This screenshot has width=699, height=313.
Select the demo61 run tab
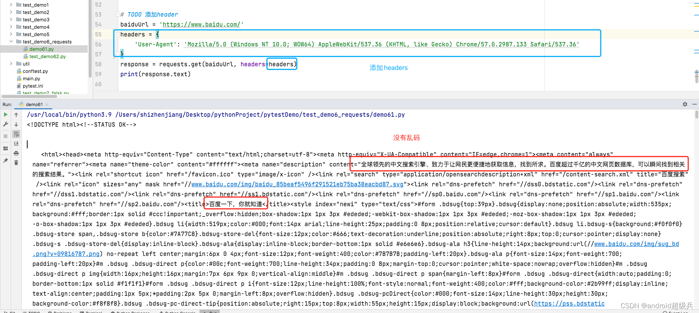click(x=34, y=105)
